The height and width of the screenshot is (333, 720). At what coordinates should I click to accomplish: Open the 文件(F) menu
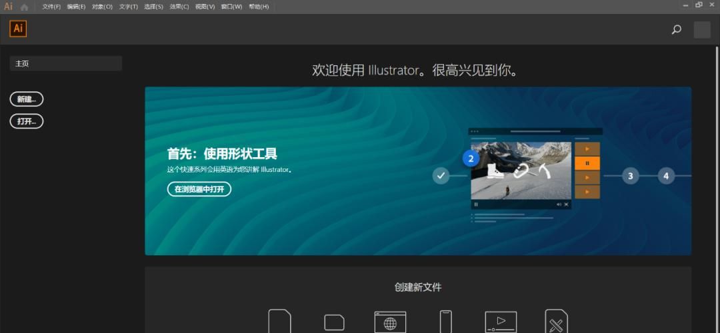[x=51, y=7]
